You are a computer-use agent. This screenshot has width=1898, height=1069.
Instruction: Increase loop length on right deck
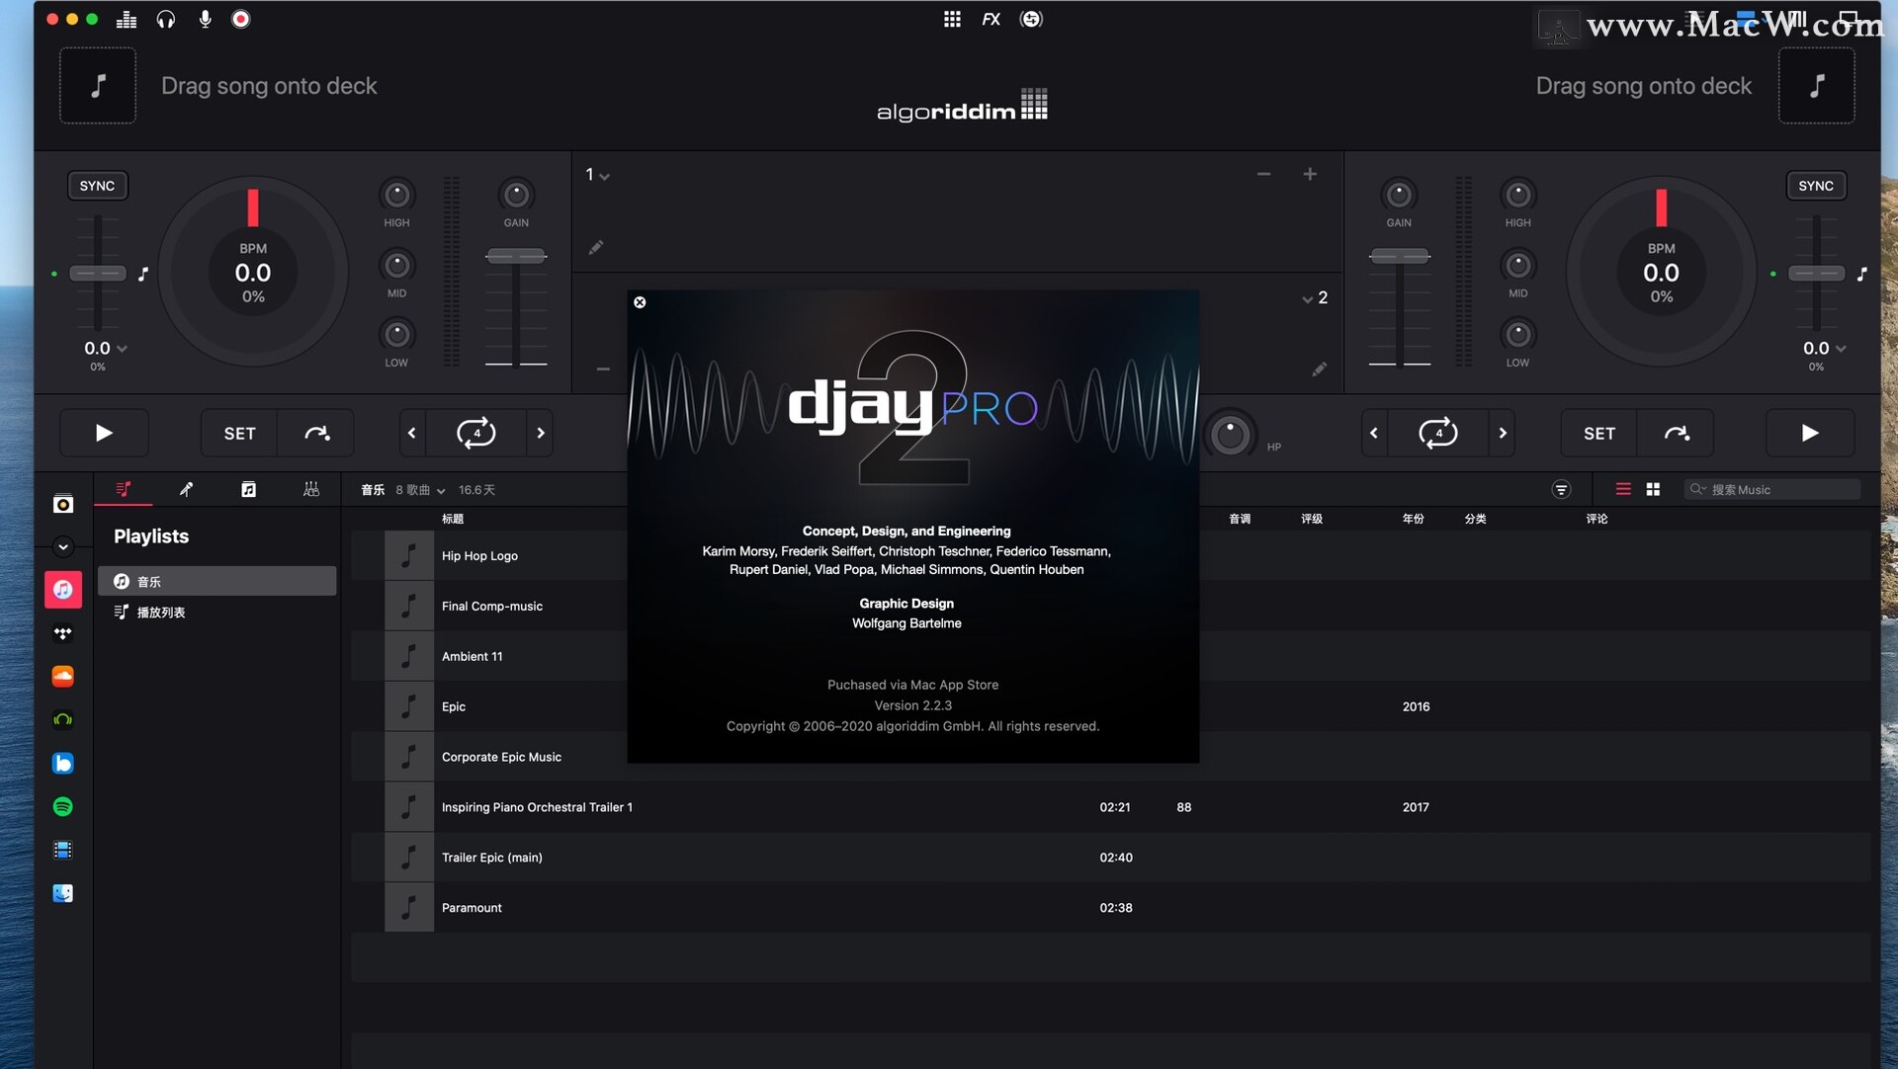pos(1503,433)
